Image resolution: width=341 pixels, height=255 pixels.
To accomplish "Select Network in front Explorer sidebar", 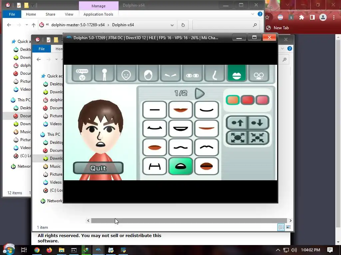I will pyautogui.click(x=54, y=201).
